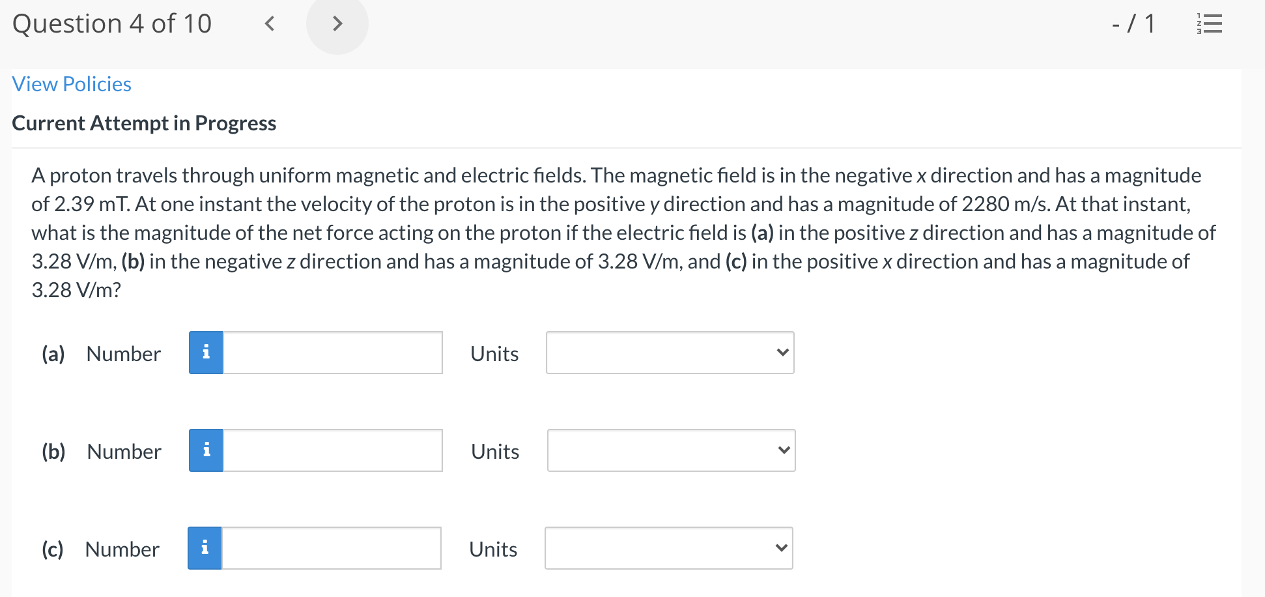Viewport: 1265px width, 597px height.
Task: Expand the chevron on part (c) Units selector
Action: [x=780, y=548]
